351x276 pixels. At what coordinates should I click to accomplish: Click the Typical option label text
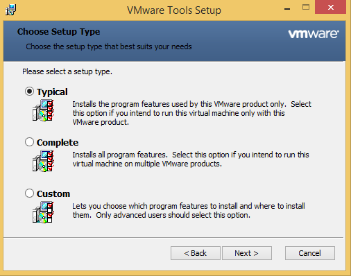(52, 92)
